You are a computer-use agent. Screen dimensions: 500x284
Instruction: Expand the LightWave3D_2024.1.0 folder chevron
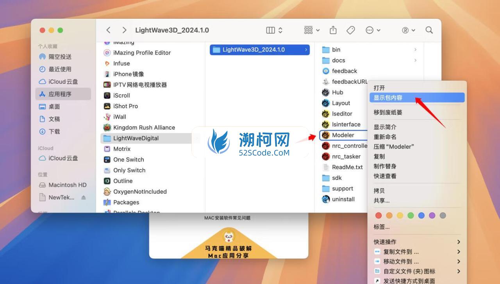tap(305, 50)
